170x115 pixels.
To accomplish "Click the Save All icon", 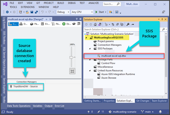I will tap(36, 12).
